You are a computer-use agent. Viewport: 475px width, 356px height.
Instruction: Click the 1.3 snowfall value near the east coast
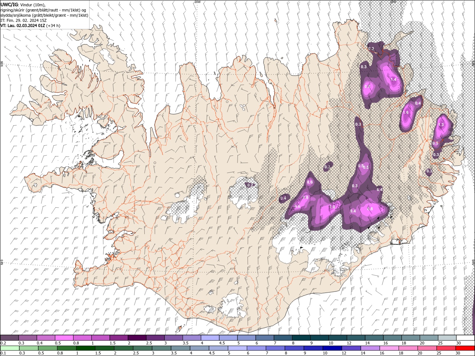pyautogui.click(x=441, y=125)
